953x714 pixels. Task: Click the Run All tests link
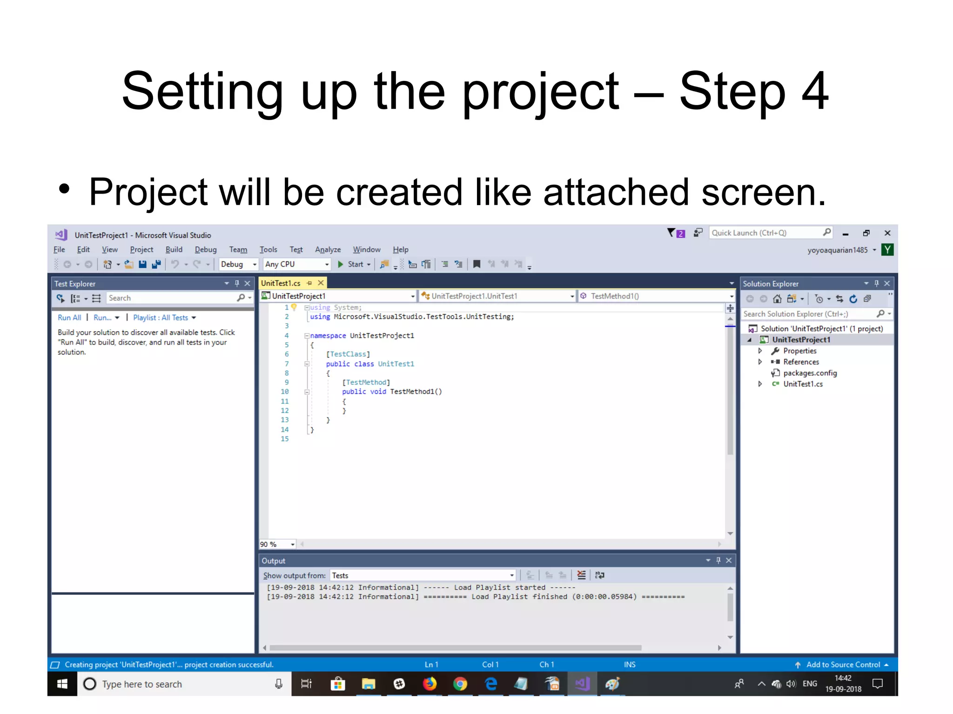[69, 317]
